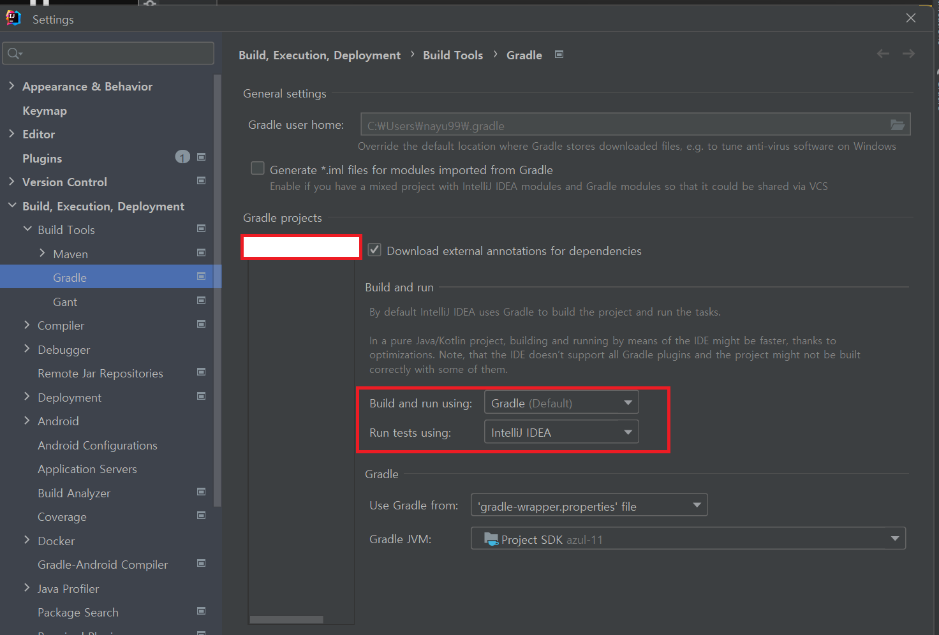Collapse Build, Execution, Deployment section
The height and width of the screenshot is (635, 939).
[x=12, y=205]
